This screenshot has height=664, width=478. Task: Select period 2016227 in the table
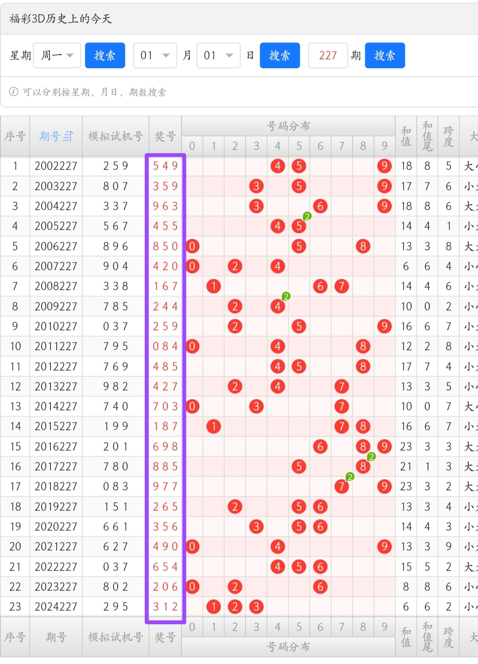click(x=56, y=446)
